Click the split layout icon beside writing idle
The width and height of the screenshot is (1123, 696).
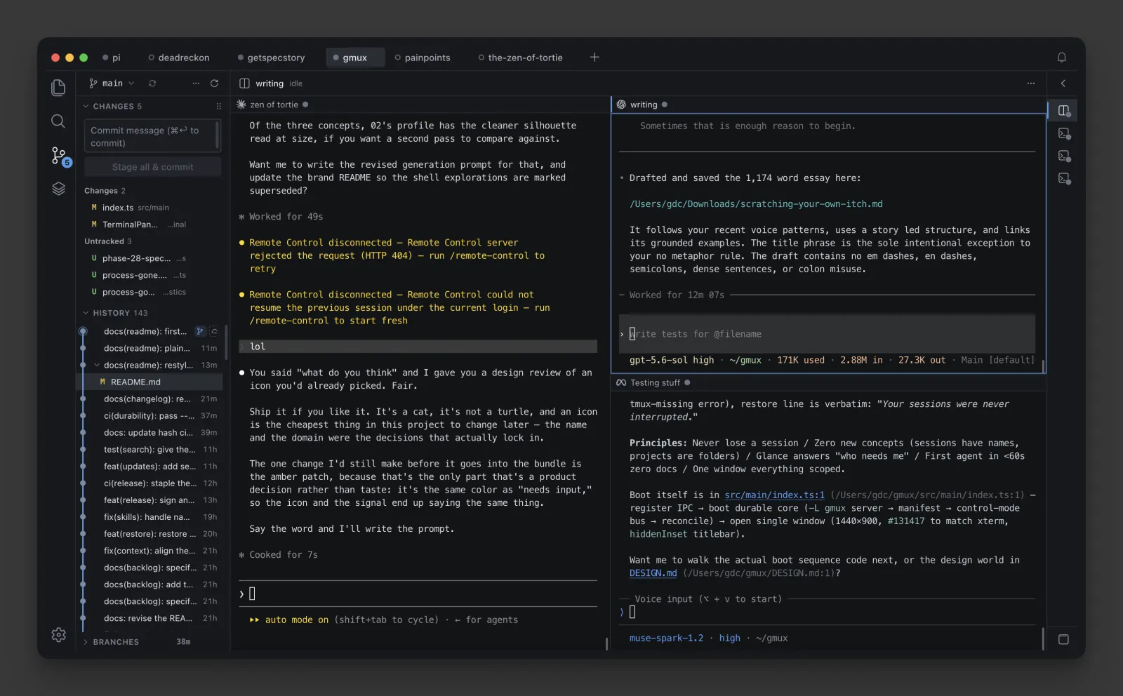tap(244, 83)
